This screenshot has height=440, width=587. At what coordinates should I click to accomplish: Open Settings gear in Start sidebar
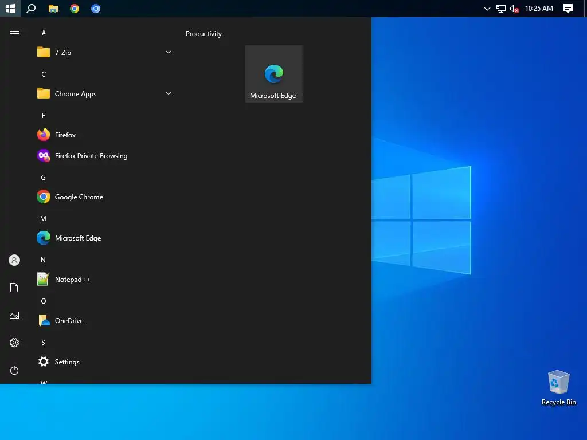click(14, 343)
